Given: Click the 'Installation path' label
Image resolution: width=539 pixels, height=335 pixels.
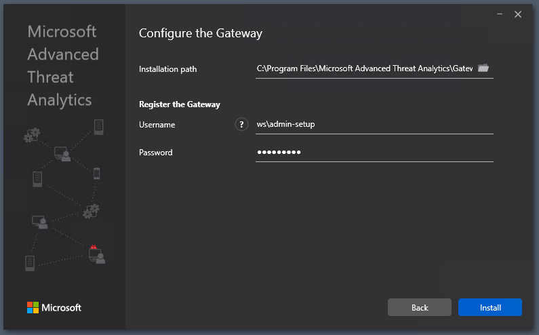Looking at the screenshot, I should click(167, 69).
